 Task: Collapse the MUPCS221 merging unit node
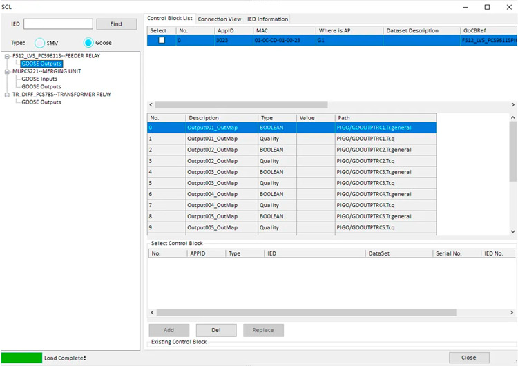tap(7, 72)
